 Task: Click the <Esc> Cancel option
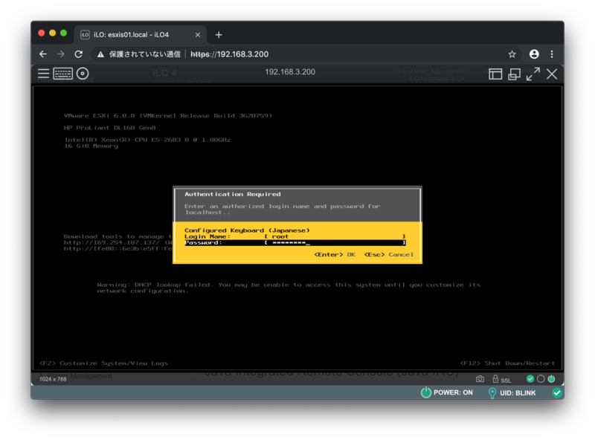[x=388, y=254]
